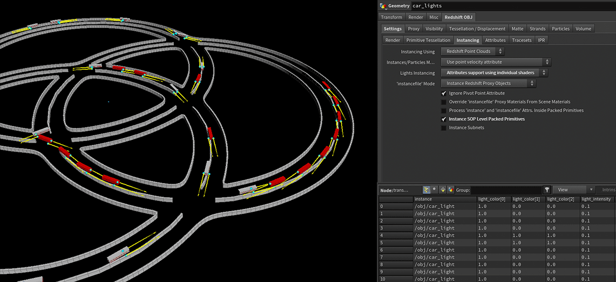Viewport: 616px width, 282px height.
Task: Enable Override 'instancefile' Proxy Materials checkbox
Action: (x=444, y=102)
